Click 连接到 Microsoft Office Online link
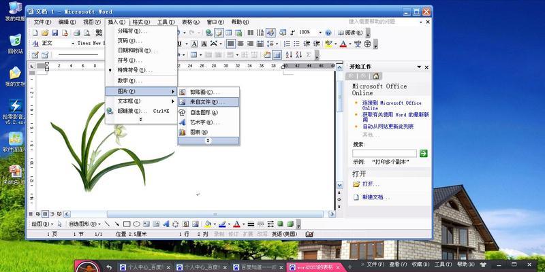 tap(392, 105)
